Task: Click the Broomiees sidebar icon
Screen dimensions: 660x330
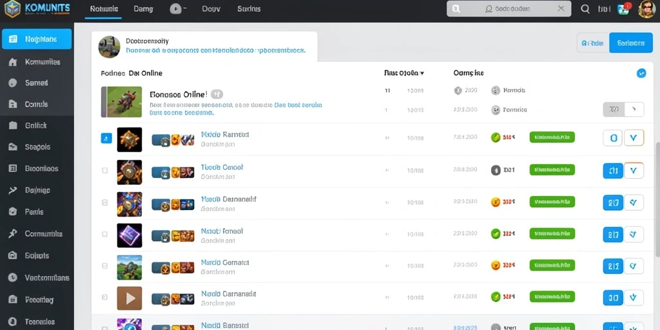Action: coord(13,168)
